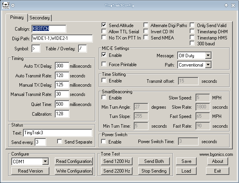Click the Write Configuration button
The width and height of the screenshot is (239, 183).
pyautogui.click(x=74, y=171)
